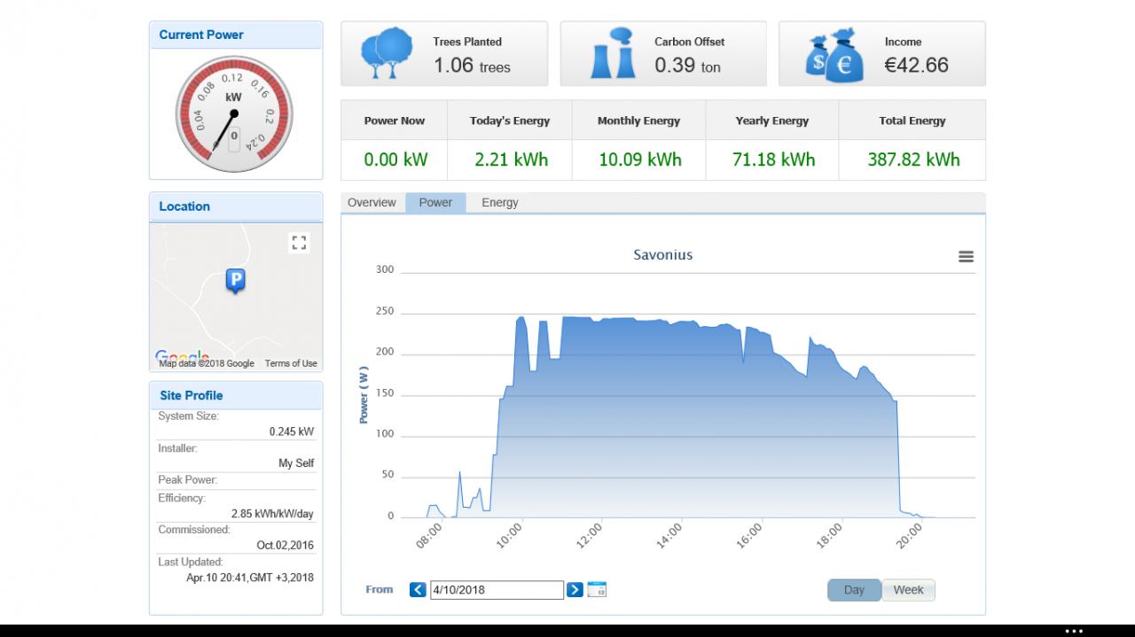Click the Efficiency value 2.85 kWh/kW/day
Image resolution: width=1135 pixels, height=637 pixels.
pos(272,514)
